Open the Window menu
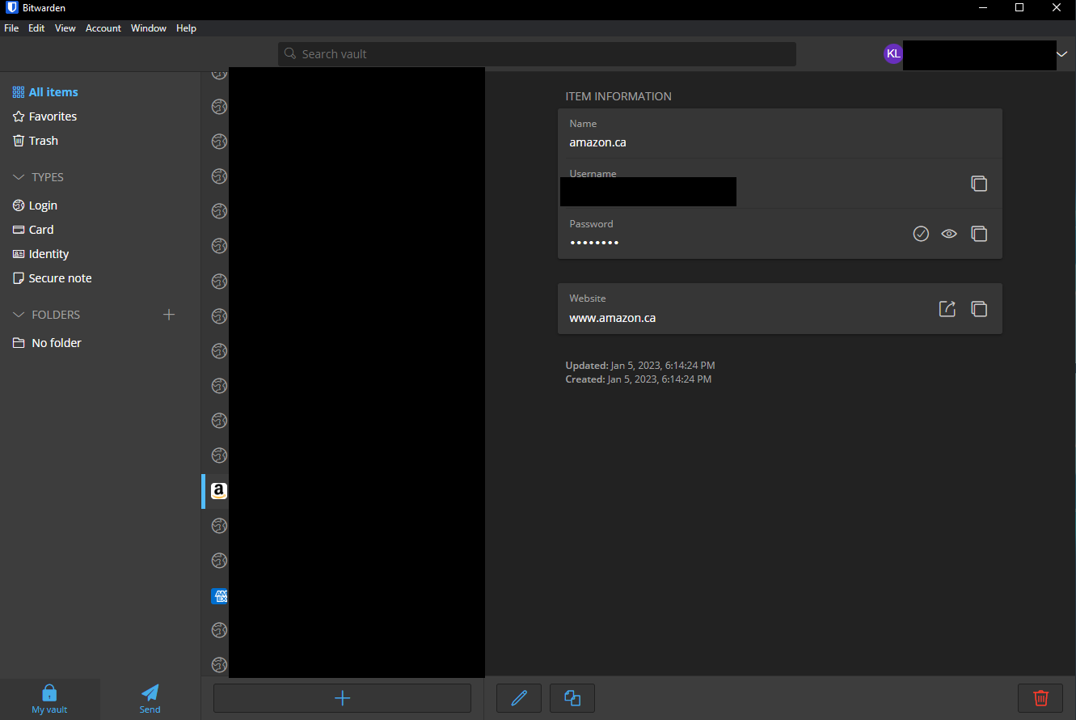Image resolution: width=1076 pixels, height=720 pixels. coord(149,28)
